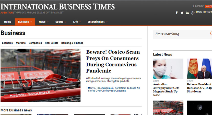Click the International Business Times logo

tap(57, 7)
